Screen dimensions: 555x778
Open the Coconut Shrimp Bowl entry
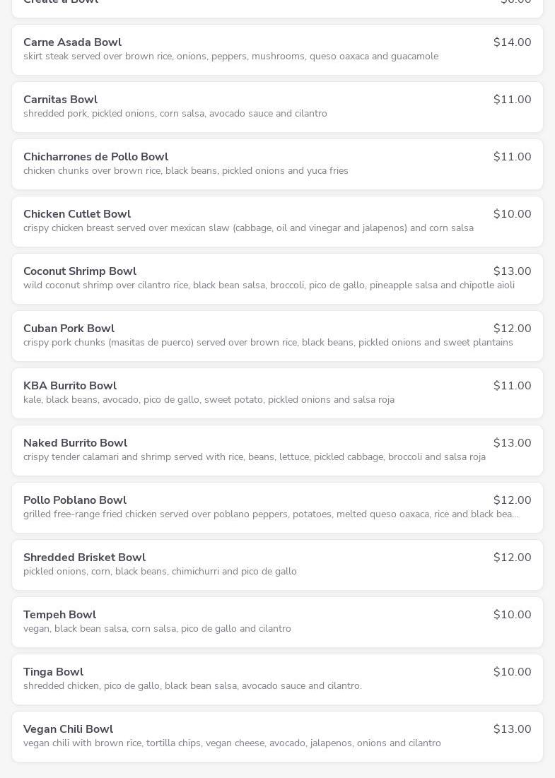click(x=80, y=271)
